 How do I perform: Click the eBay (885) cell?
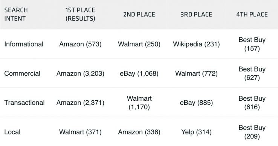196,103
